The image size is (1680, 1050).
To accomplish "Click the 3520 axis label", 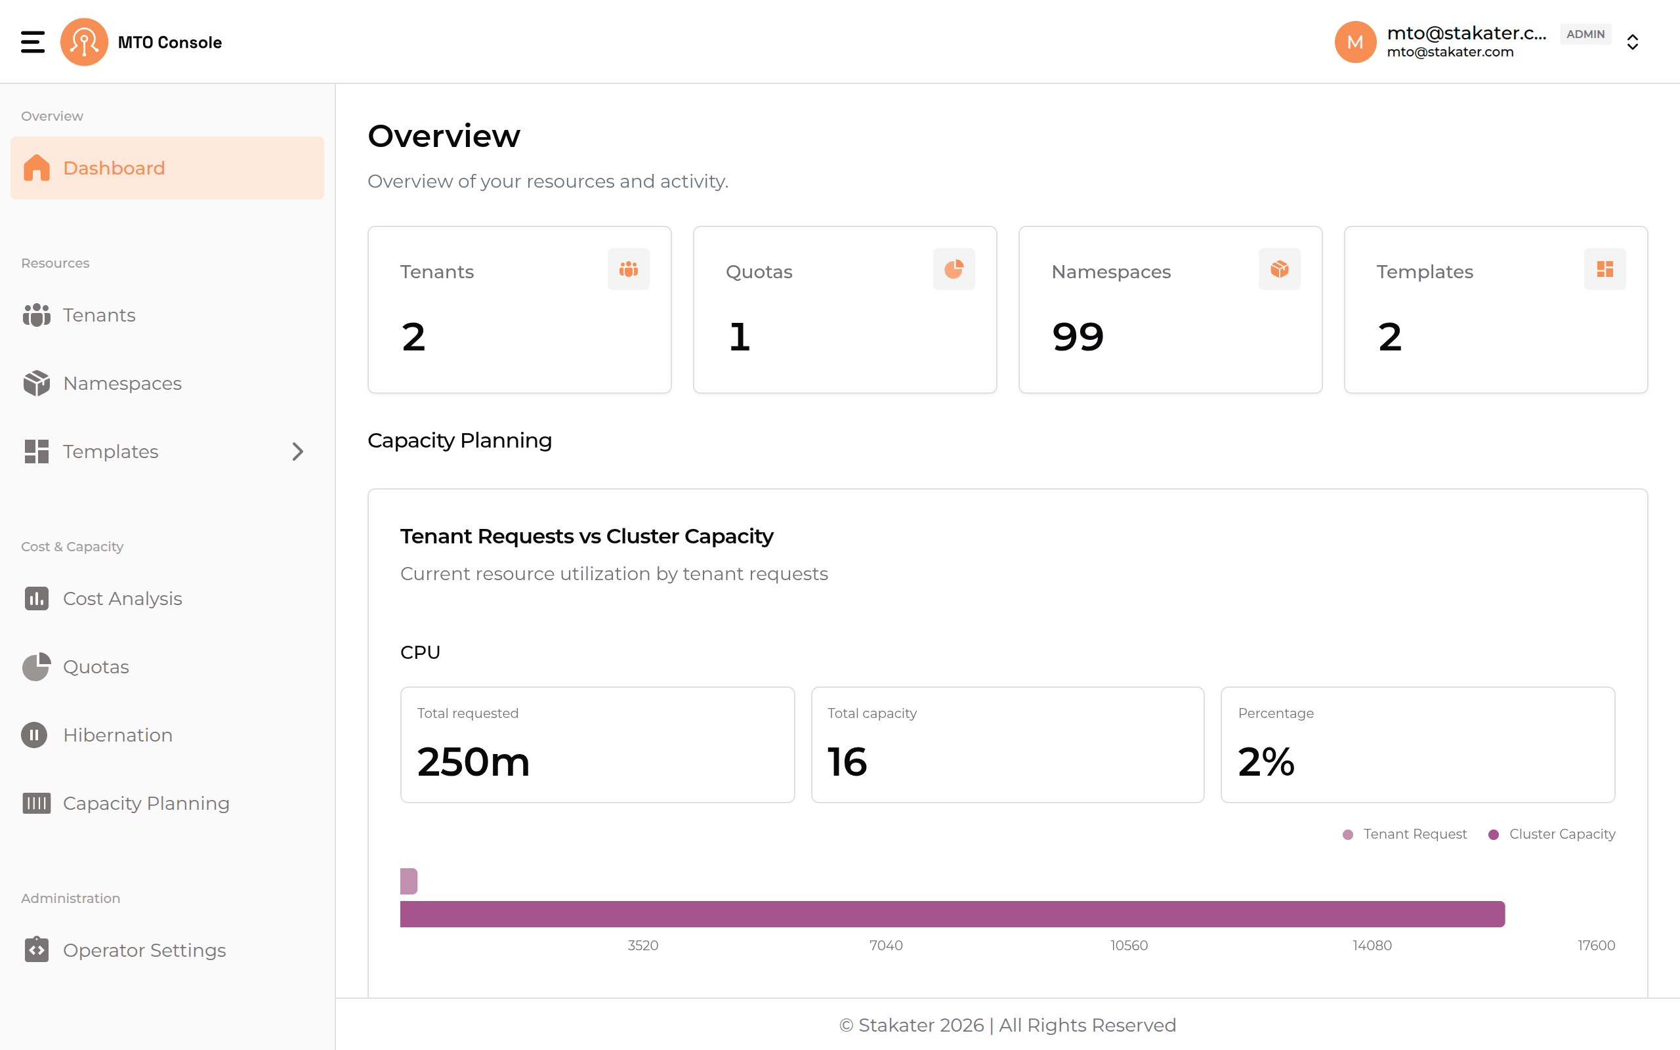I will [x=643, y=945].
